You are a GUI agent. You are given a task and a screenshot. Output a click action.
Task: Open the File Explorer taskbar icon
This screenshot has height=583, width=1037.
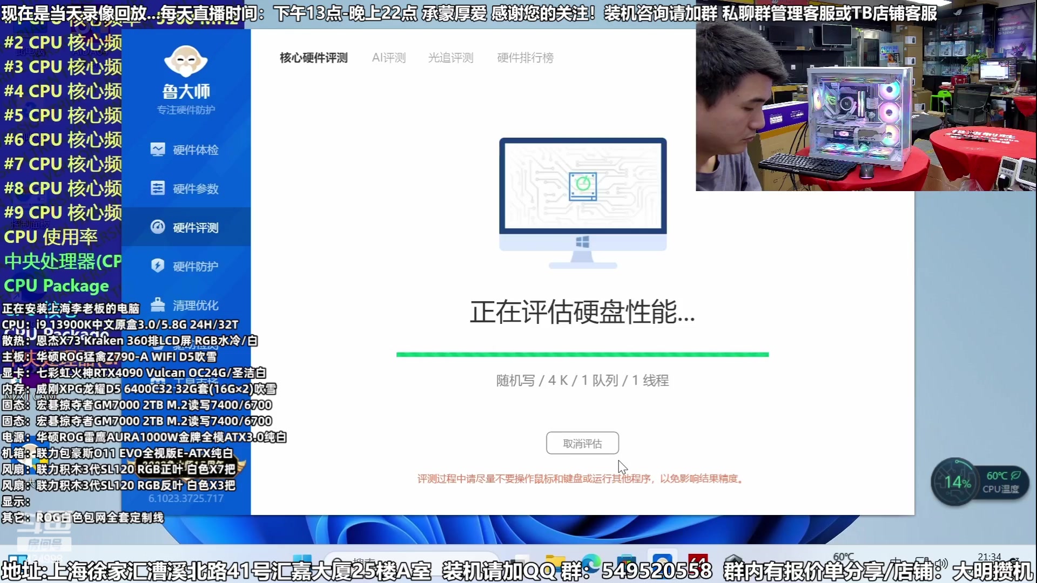[555, 562]
